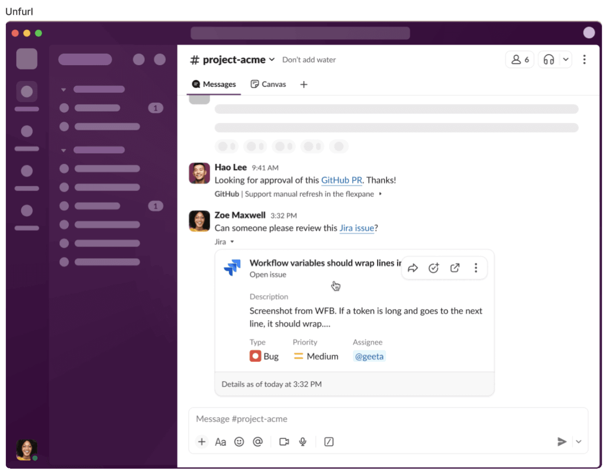609x475 pixels.
Task: Click the forward/share arrow on Jira card
Action: [x=412, y=268]
